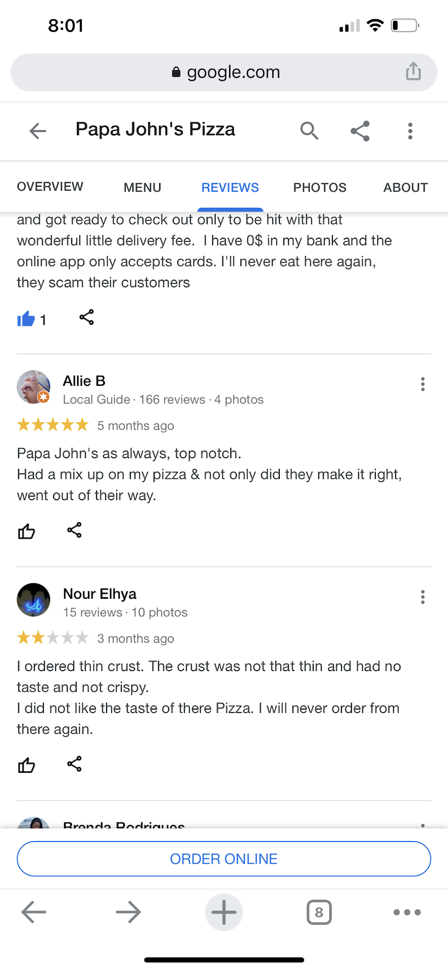This screenshot has height=971, width=448.
Task: Go back using the browser bottom back arrow
Action: coord(34,912)
